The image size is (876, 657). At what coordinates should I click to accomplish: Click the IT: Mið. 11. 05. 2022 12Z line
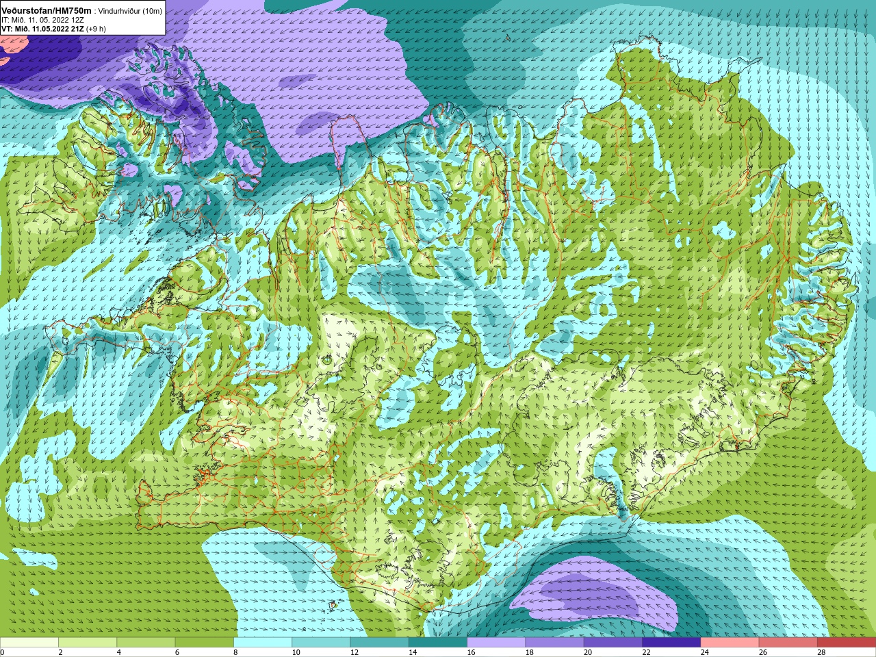coord(42,20)
